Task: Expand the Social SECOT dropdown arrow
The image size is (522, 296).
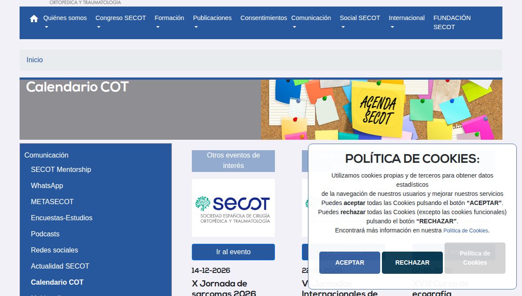Action: click(343, 27)
